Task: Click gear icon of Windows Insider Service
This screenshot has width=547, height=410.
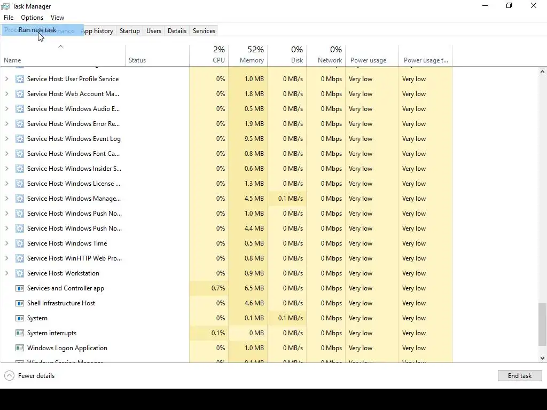Action: tap(20, 169)
